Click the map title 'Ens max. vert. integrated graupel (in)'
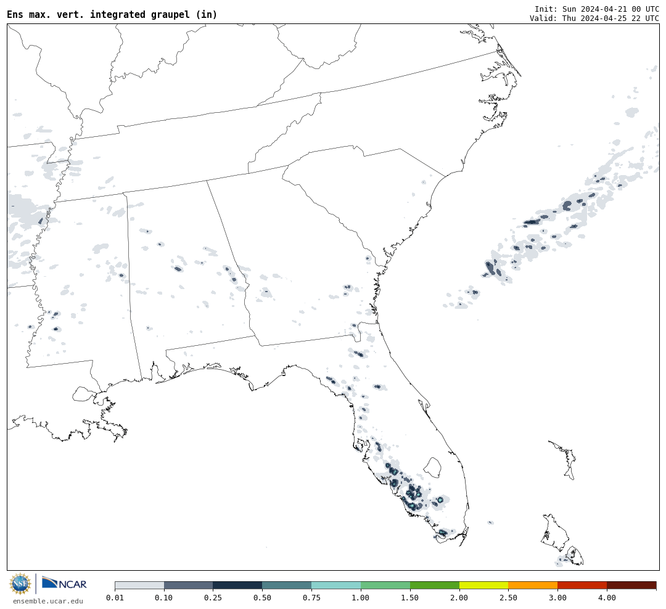This screenshot has width=666, height=609. 112,14
